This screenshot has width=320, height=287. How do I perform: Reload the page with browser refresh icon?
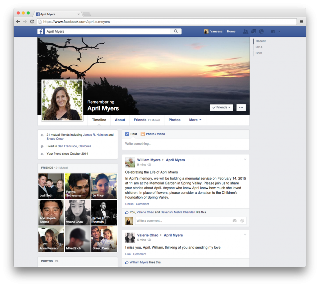tap(32, 22)
